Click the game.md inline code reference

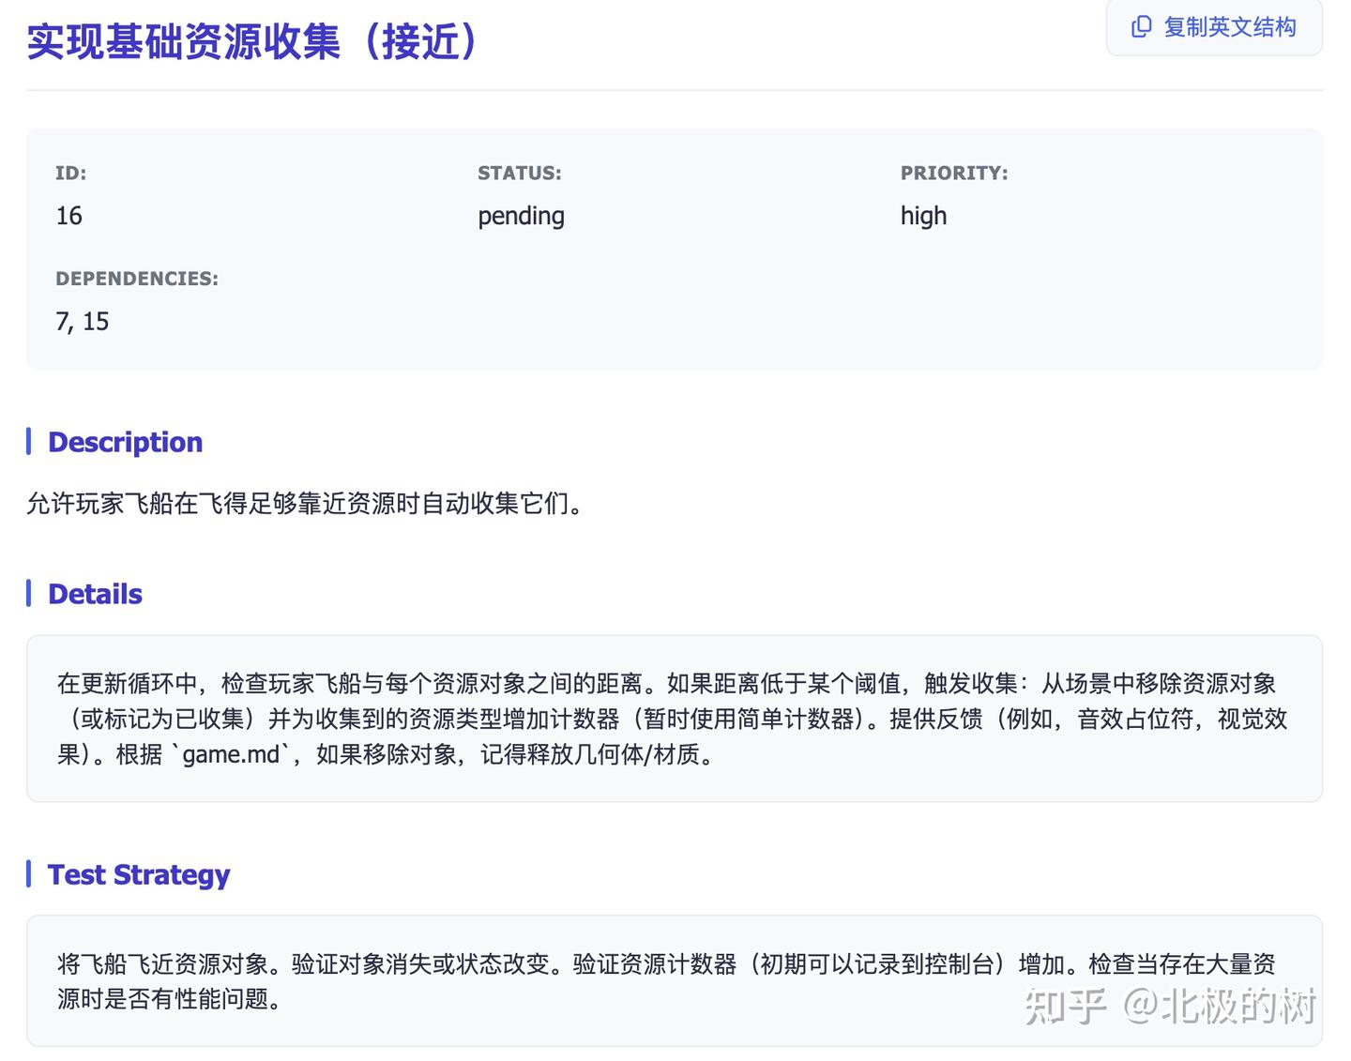(x=228, y=753)
